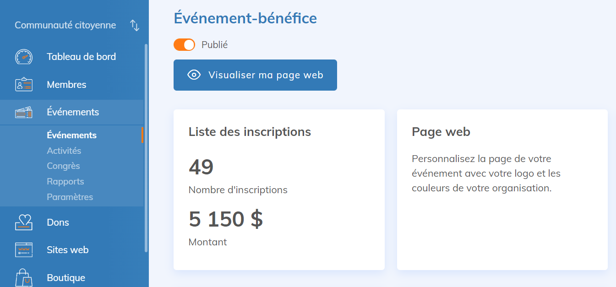The width and height of the screenshot is (616, 287).
Task: Click the Membres ID card icon
Action: 24,85
